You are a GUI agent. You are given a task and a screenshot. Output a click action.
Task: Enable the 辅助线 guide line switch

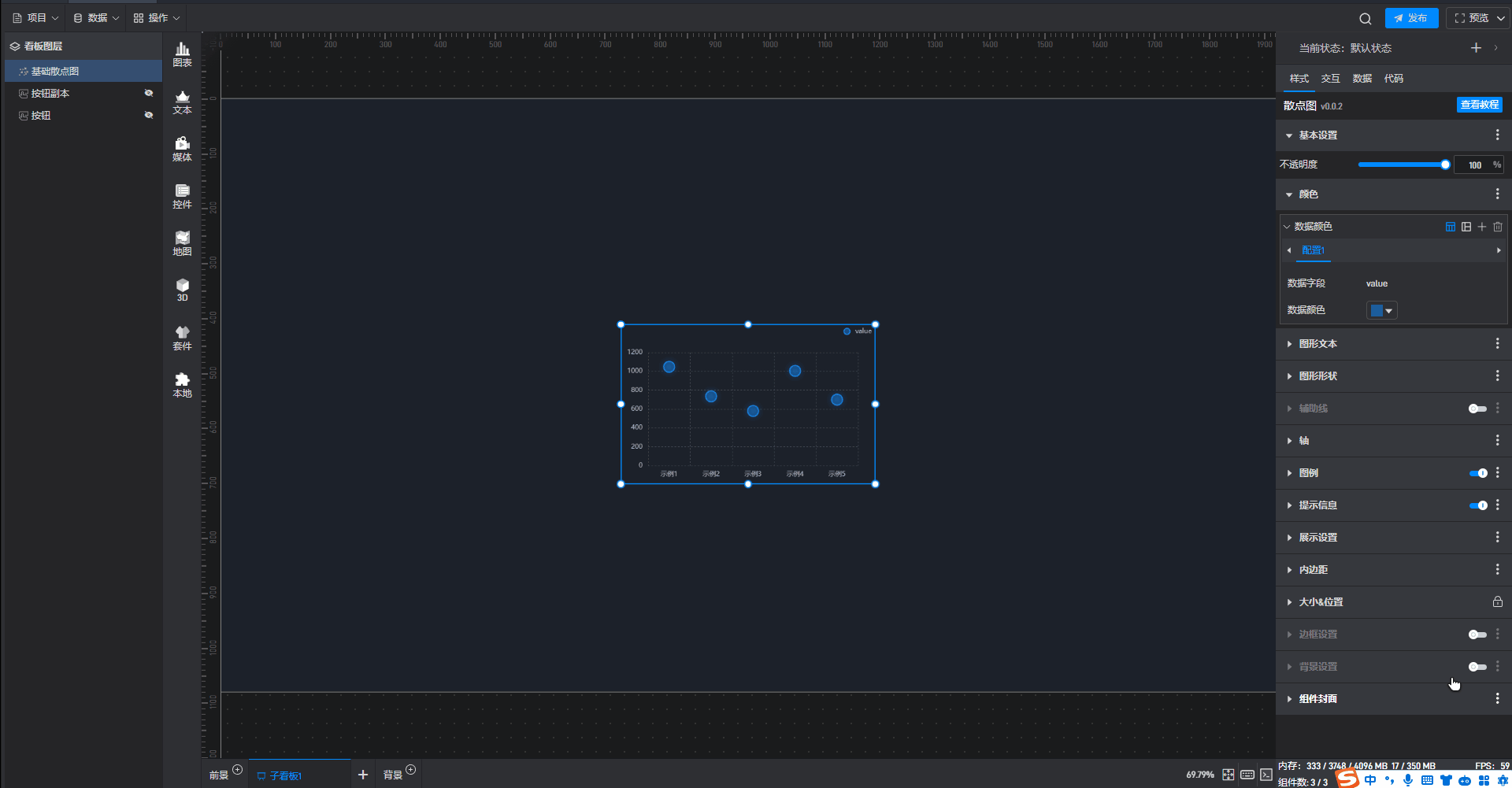(1477, 409)
